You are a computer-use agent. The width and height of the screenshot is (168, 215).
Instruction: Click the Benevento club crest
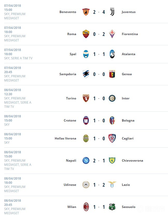(x=86, y=12)
